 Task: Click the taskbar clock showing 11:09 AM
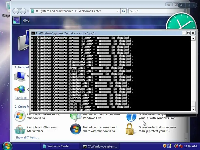pos(190,146)
